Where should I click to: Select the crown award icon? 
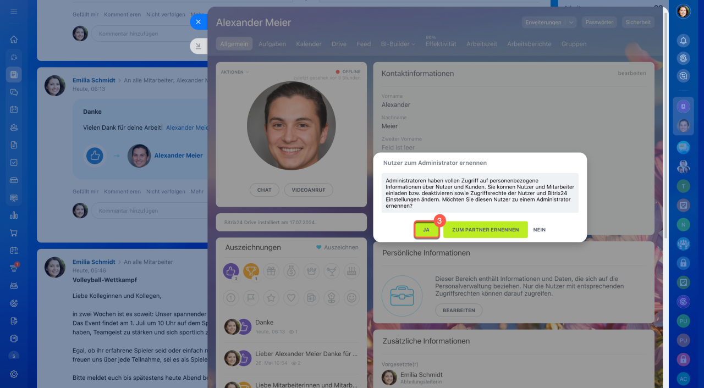tap(311, 270)
